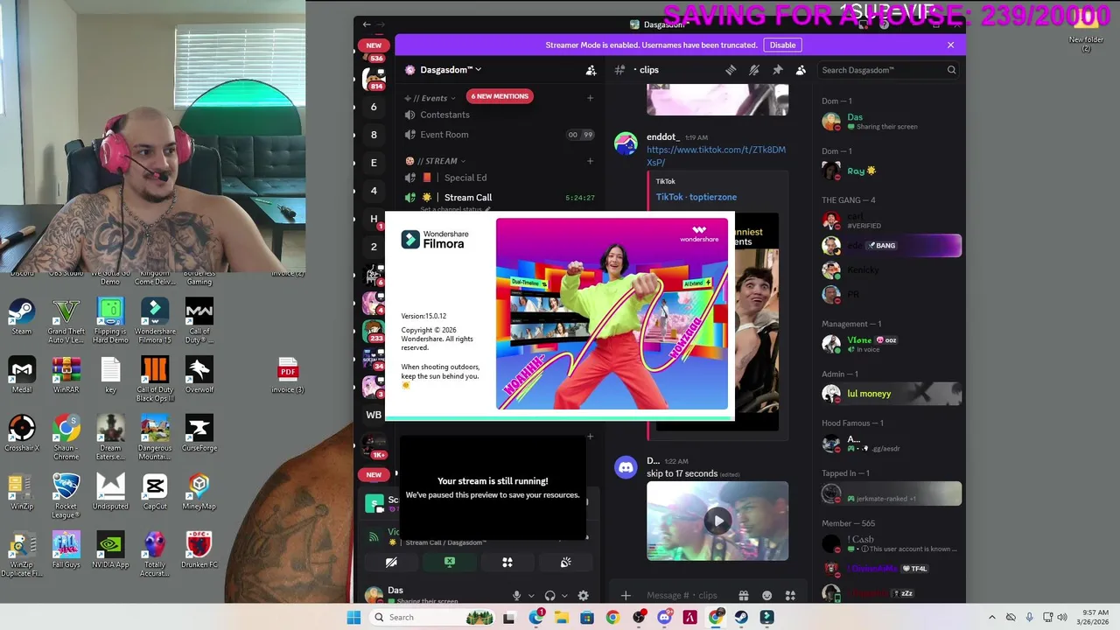The image size is (1120, 630).
Task: Open WinRAR desktop shortcut
Action: click(x=66, y=374)
